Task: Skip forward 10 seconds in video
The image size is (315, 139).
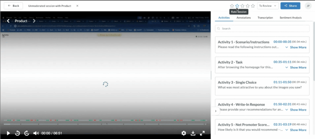Action: (x=27, y=133)
